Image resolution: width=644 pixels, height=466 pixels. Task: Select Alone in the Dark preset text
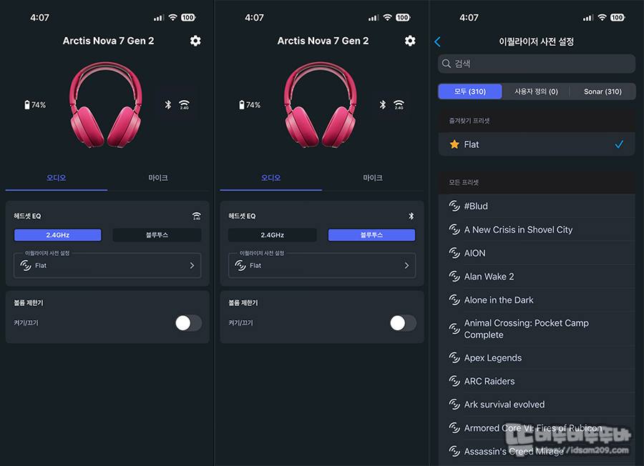tap(499, 300)
